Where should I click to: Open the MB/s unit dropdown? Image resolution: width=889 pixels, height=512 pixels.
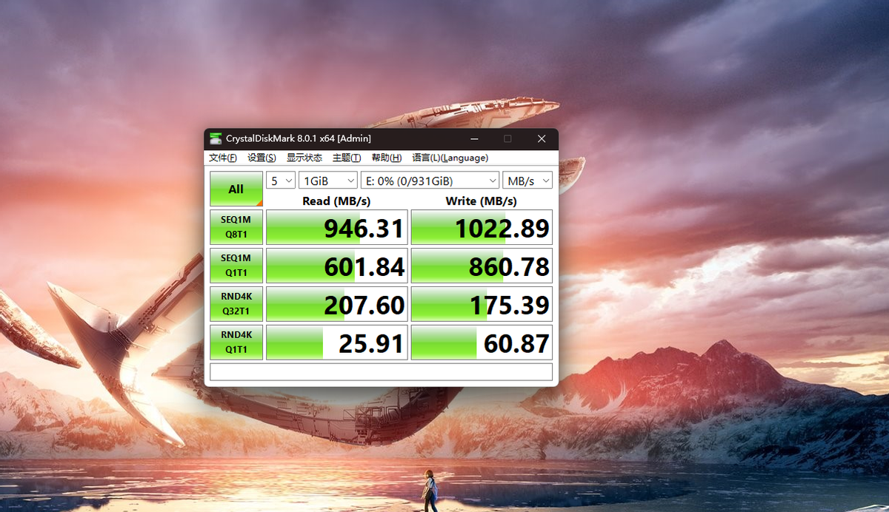pos(527,181)
